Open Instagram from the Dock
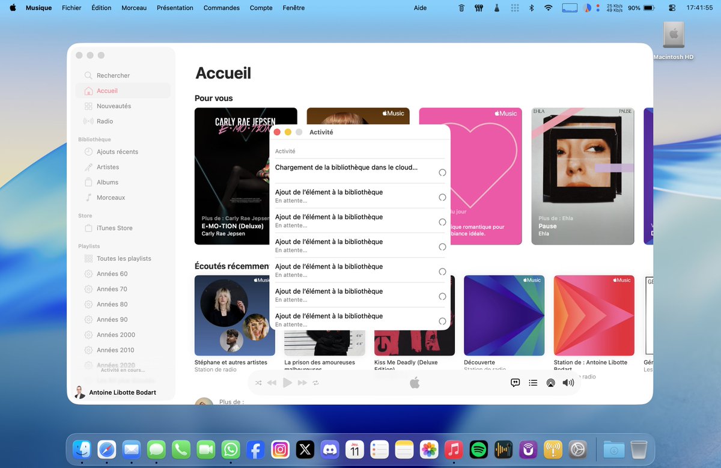721x468 pixels. click(x=280, y=449)
